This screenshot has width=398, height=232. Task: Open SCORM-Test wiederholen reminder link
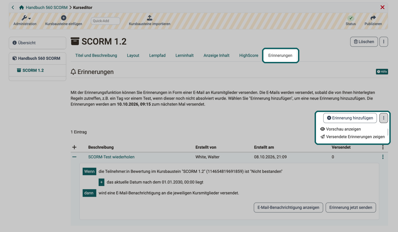[x=111, y=157]
